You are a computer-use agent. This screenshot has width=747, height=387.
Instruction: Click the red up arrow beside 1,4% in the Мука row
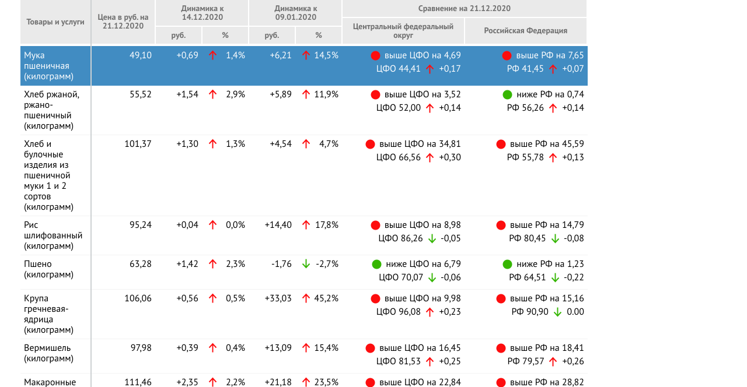[x=212, y=55]
